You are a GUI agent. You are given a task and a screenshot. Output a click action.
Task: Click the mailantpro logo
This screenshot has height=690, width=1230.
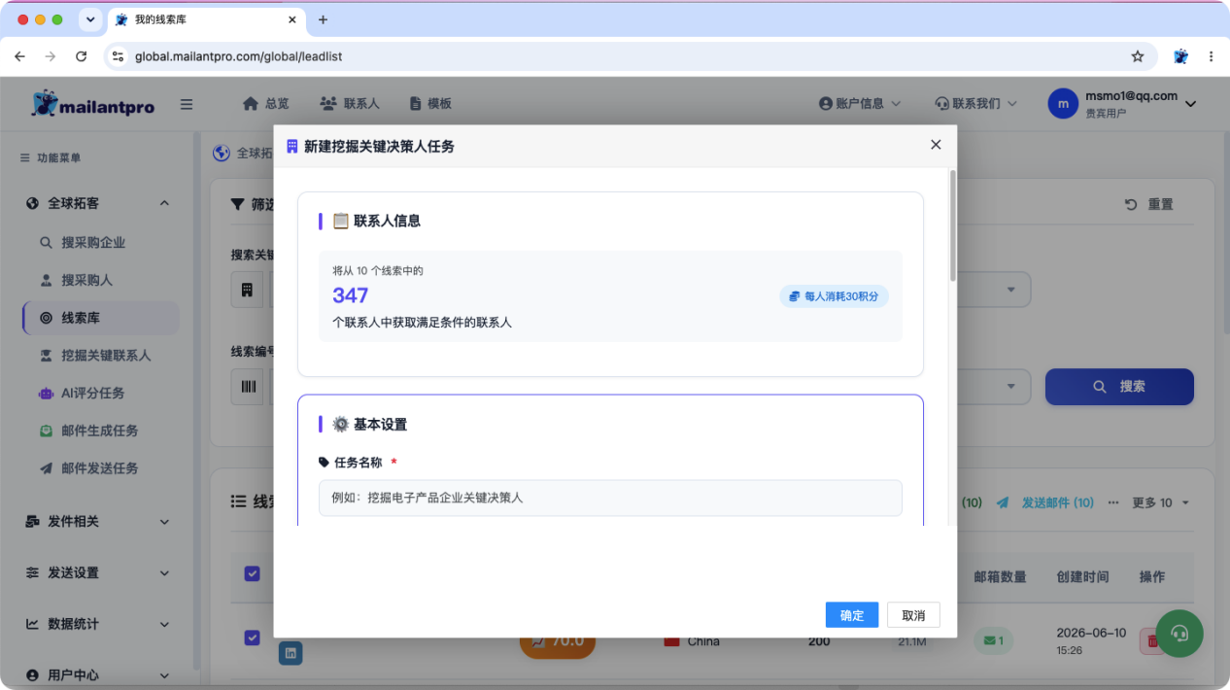pyautogui.click(x=93, y=103)
